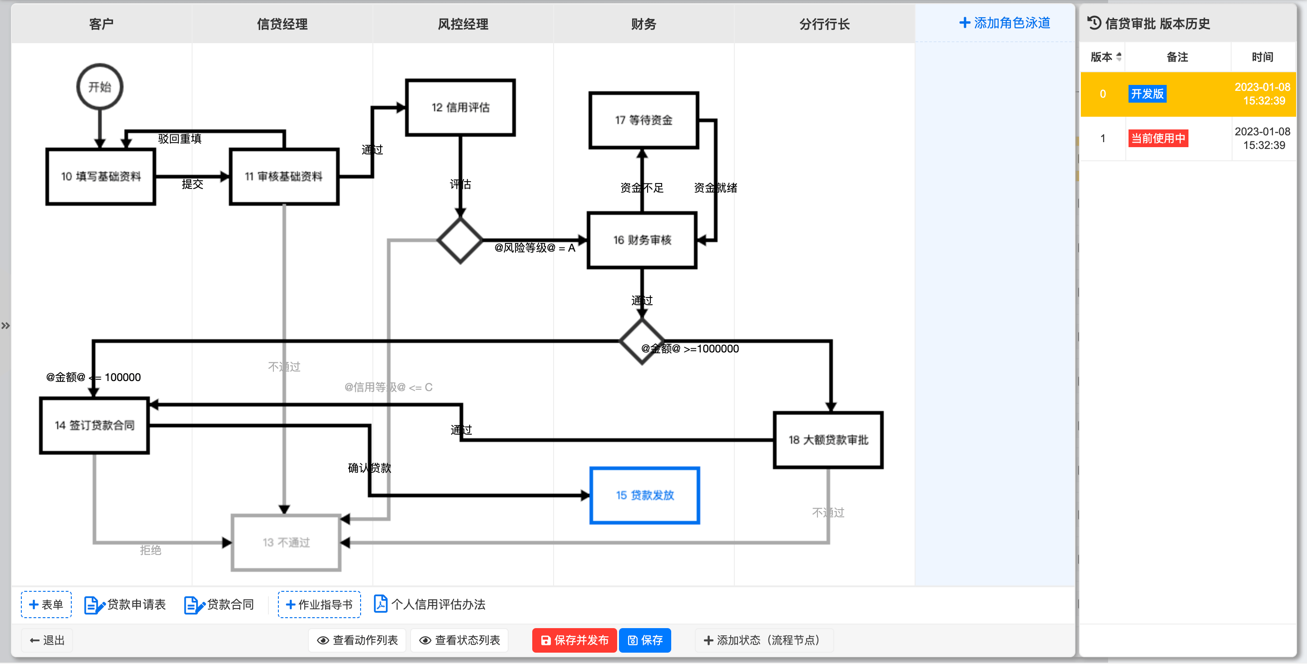This screenshot has width=1307, height=664.
Task: Open 查看动作列表
Action: 357,640
